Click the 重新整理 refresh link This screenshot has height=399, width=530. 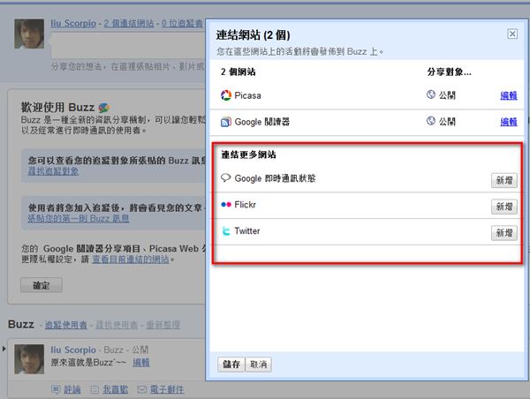163,325
